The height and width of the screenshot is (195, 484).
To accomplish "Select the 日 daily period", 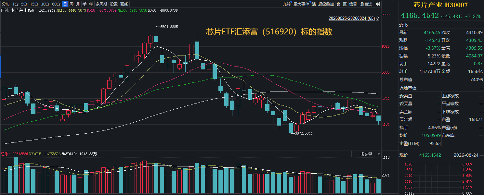I will [65, 4].
